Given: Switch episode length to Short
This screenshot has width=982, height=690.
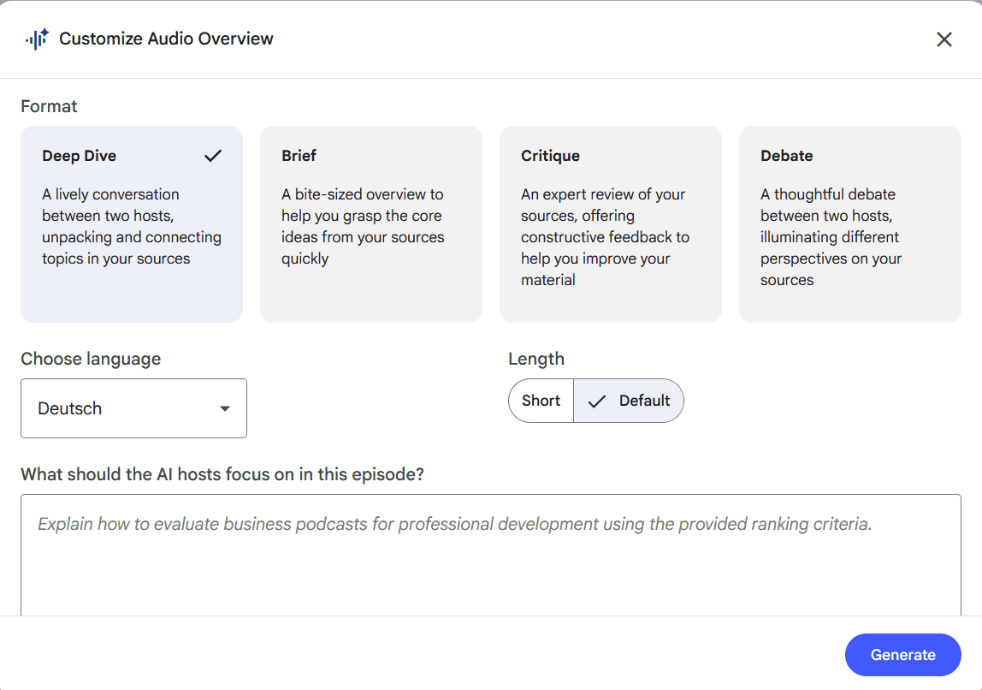Looking at the screenshot, I should 541,400.
